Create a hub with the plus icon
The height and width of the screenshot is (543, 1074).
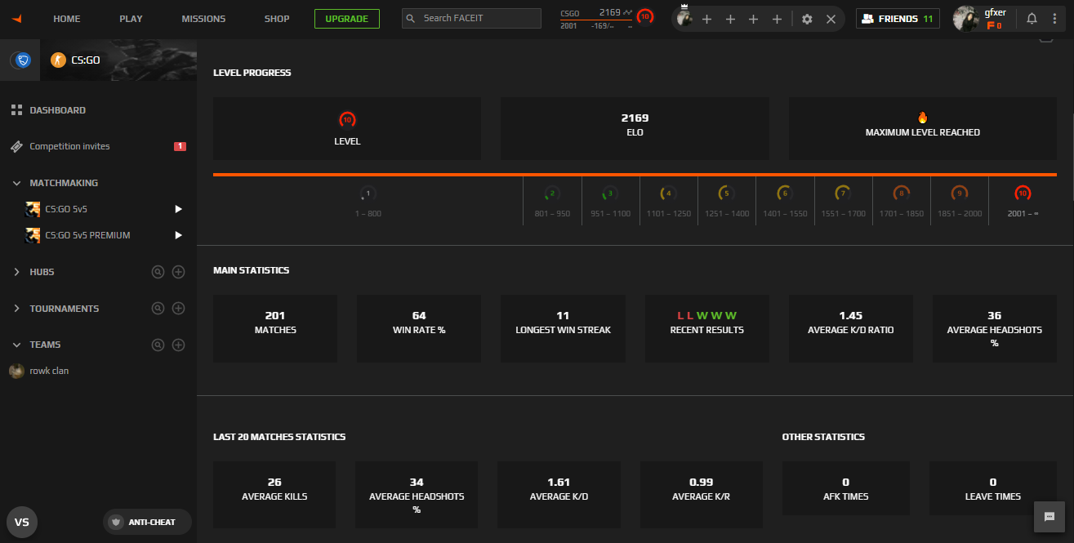click(178, 272)
